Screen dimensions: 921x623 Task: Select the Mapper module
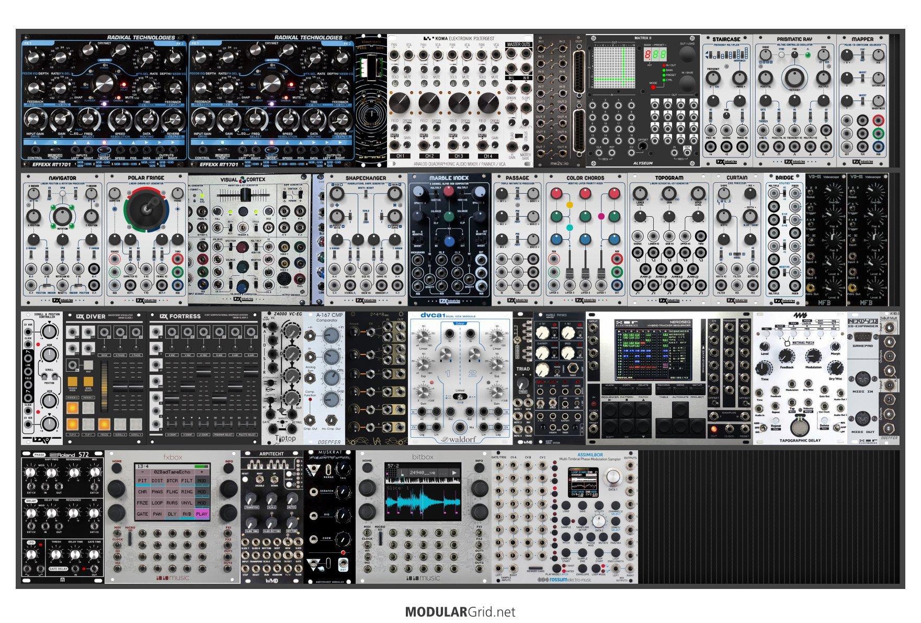coord(862,101)
